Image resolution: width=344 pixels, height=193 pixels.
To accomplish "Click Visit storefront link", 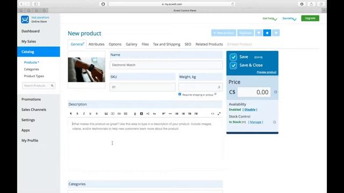I will tap(40, 18).
